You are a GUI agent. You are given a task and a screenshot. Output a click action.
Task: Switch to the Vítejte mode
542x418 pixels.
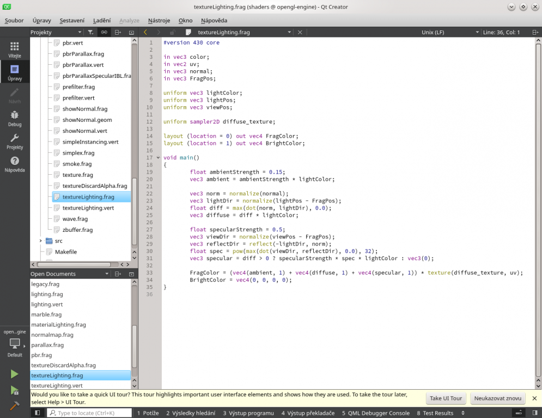pyautogui.click(x=14, y=48)
